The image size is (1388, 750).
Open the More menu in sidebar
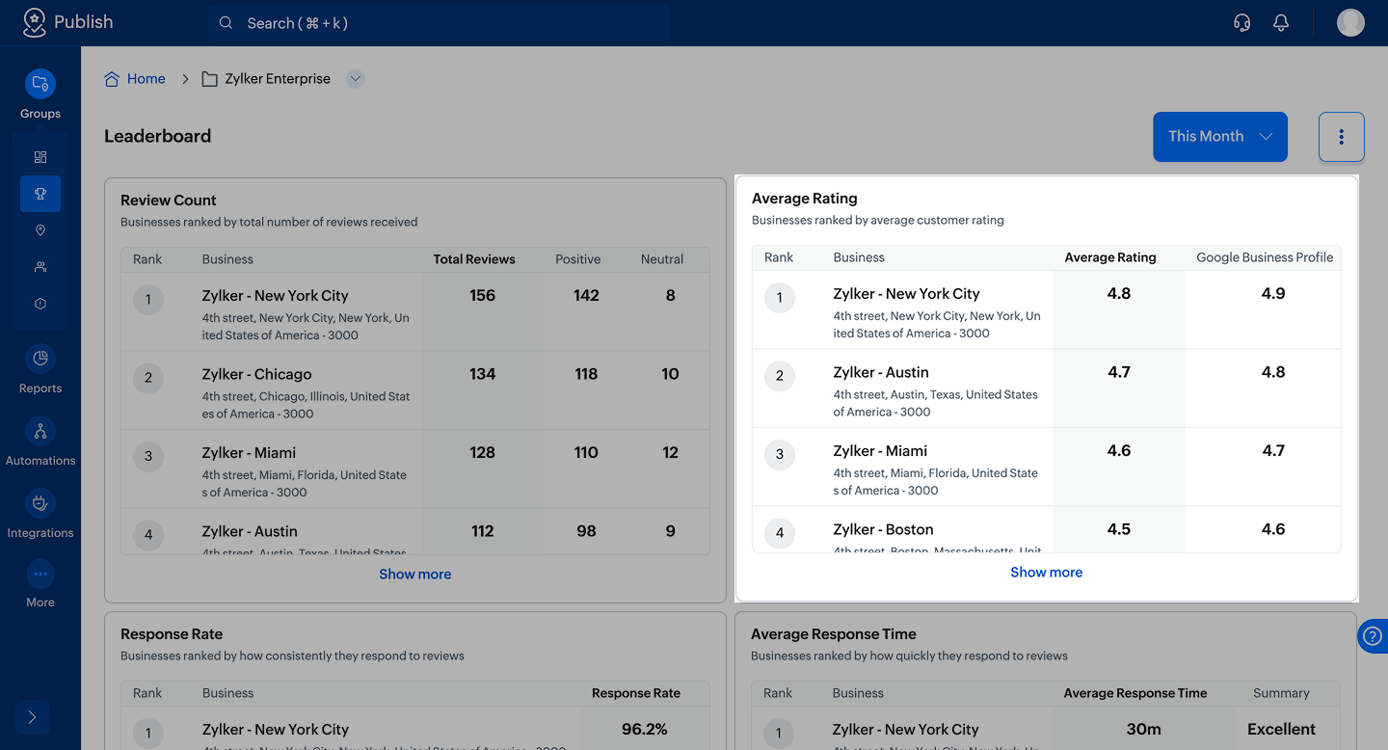[40, 576]
